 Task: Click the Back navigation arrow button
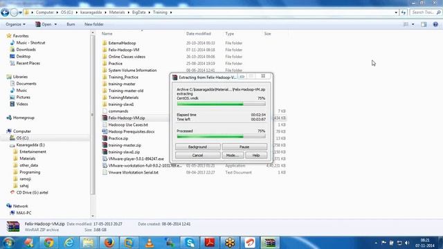5,12
